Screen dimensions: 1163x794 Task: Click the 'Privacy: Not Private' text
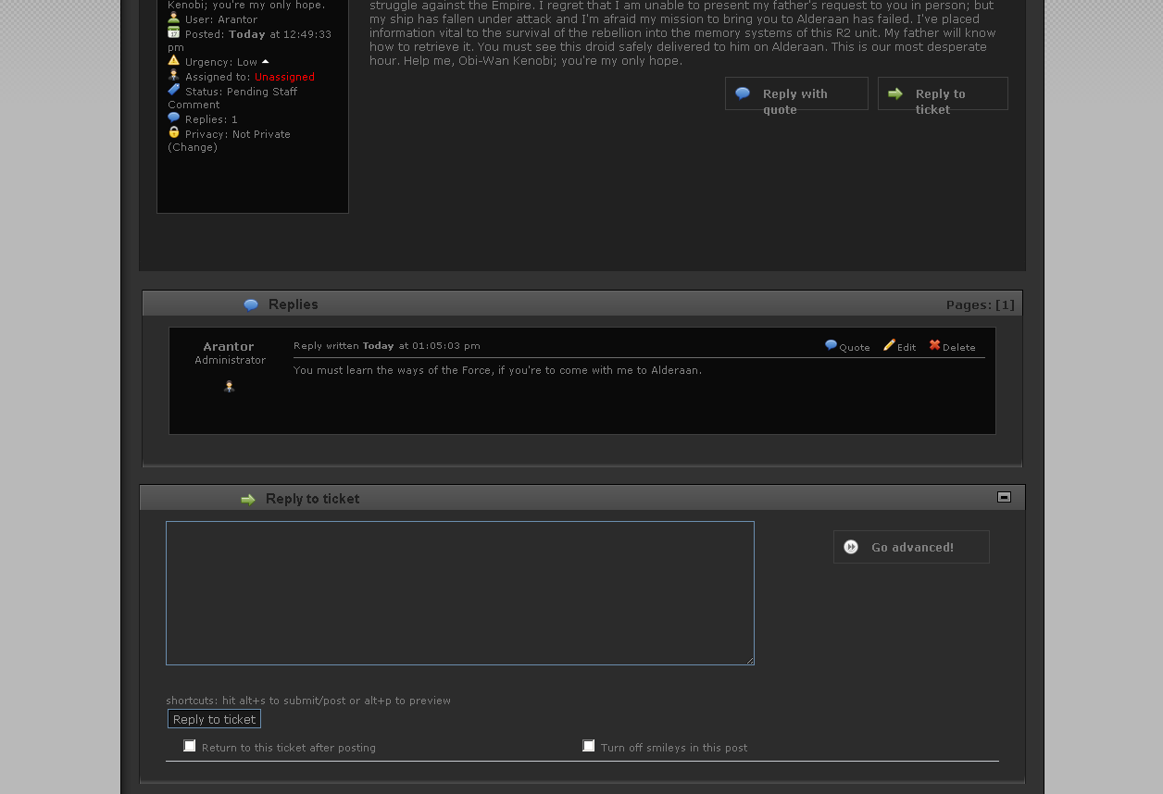click(238, 134)
